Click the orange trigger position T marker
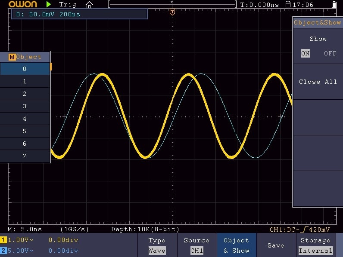The width and height of the screenshot is (343, 257). point(172,12)
